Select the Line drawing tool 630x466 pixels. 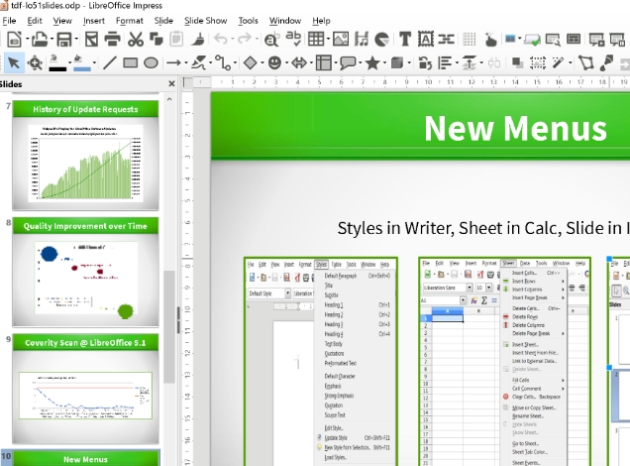[109, 63]
